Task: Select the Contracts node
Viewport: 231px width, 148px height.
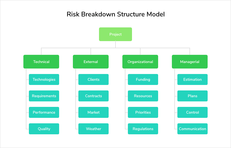Action: pyautogui.click(x=94, y=96)
